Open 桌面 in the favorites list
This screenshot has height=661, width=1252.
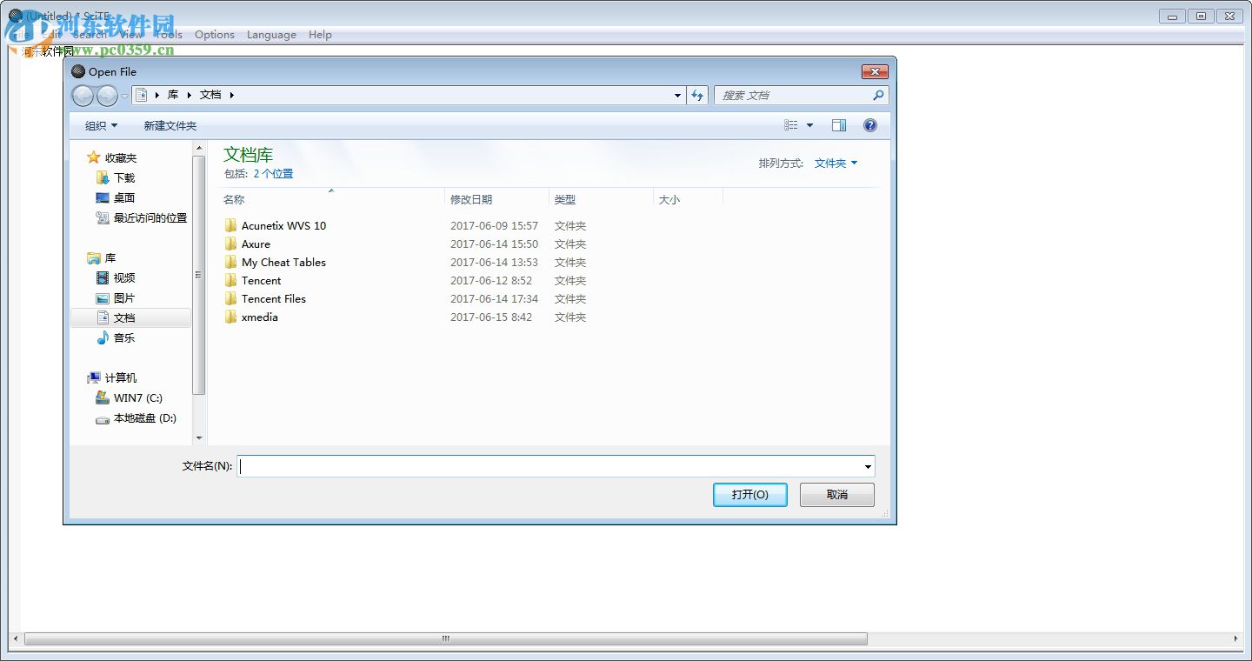point(116,197)
